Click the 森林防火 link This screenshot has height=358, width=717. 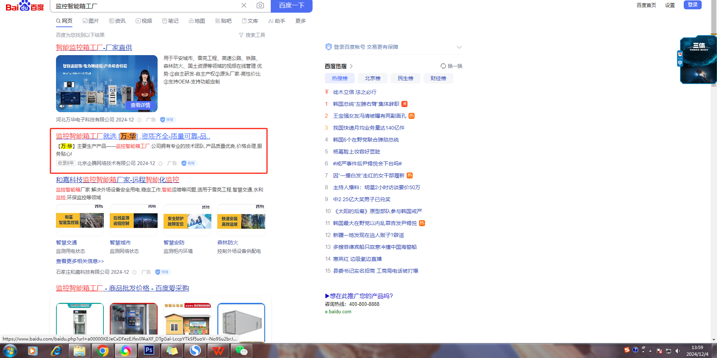pyautogui.click(x=228, y=243)
